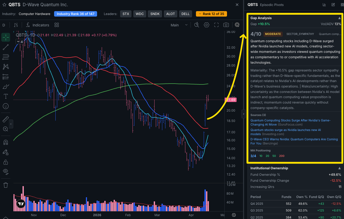
Task: Favorite QBTS with the star icon
Action: [4, 5]
